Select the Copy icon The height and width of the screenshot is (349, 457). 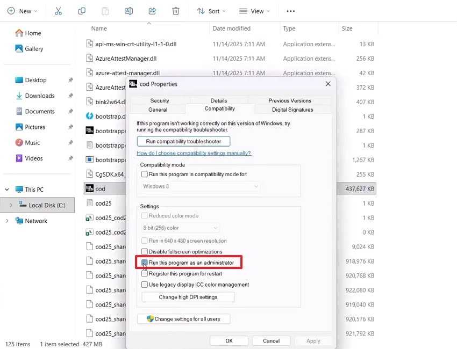(x=81, y=11)
